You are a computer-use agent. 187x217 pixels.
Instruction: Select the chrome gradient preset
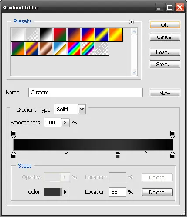point(60,49)
